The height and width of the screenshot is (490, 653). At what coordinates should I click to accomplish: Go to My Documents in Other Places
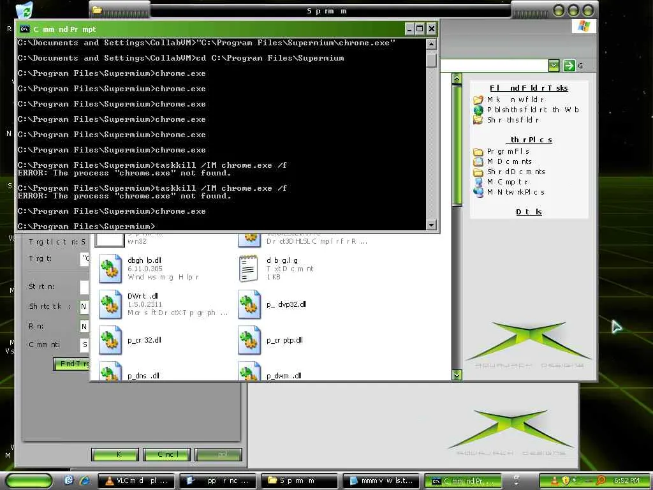(509, 161)
